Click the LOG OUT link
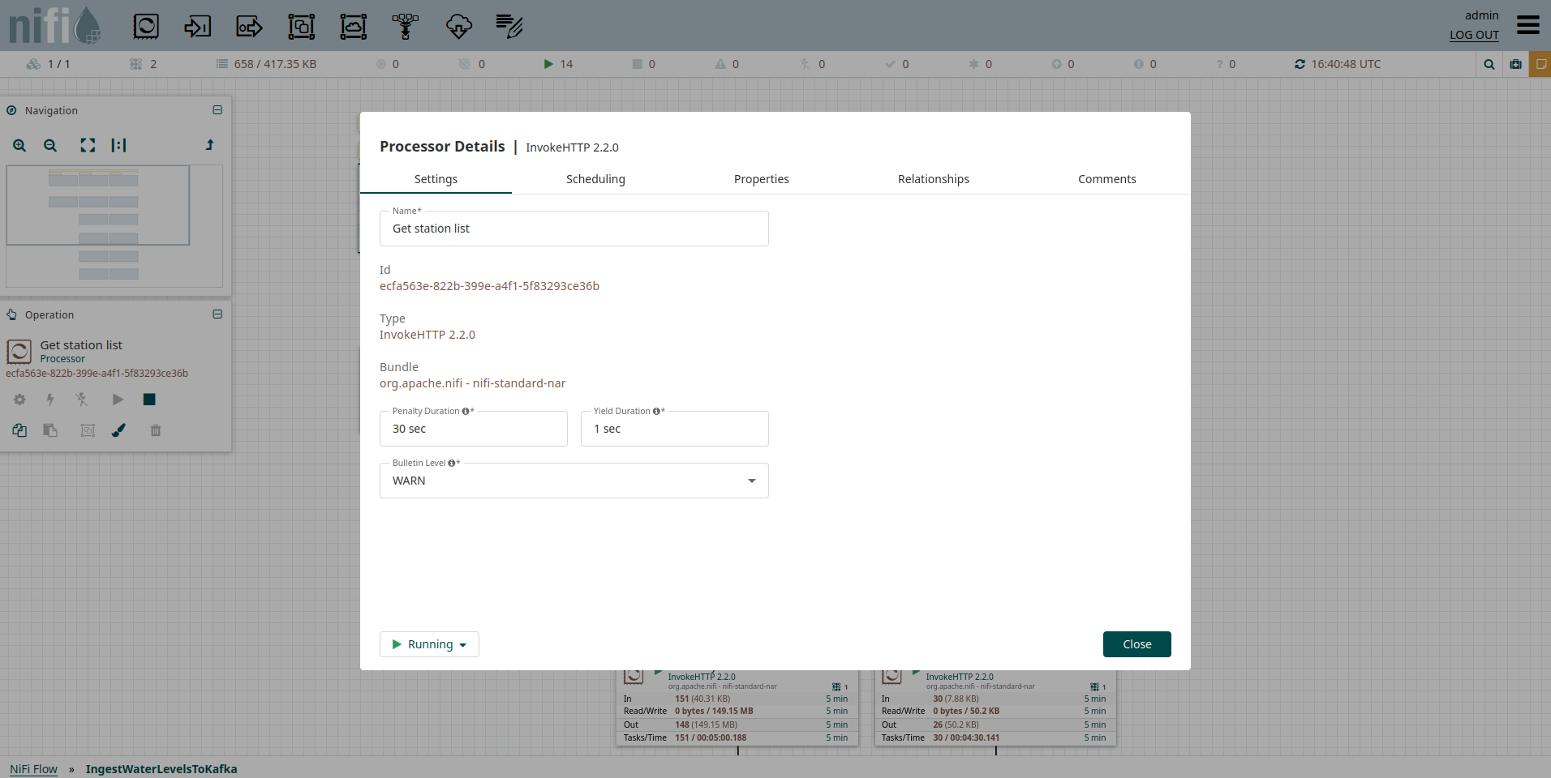Screen dimensions: 1551x778 [x=1474, y=35]
